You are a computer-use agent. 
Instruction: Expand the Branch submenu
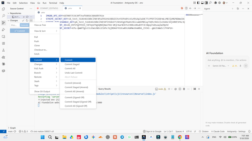44,73
